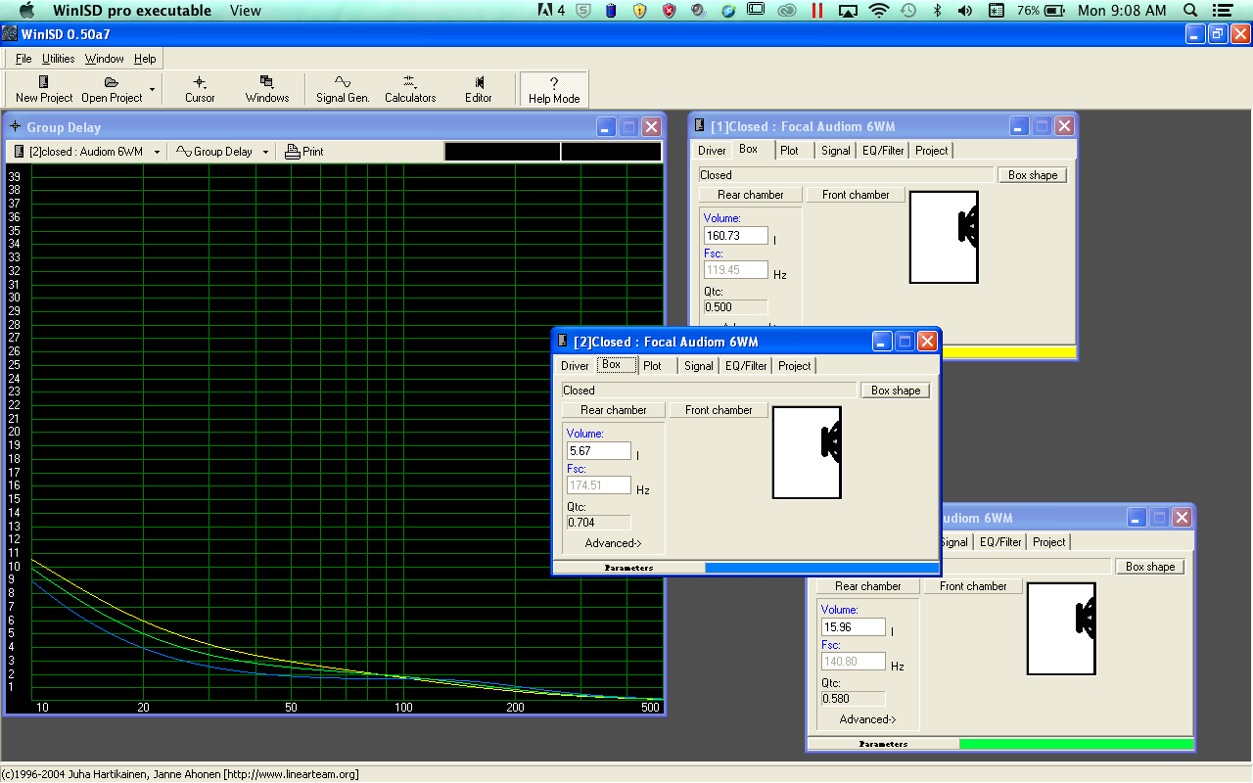Image resolution: width=1253 pixels, height=783 pixels.
Task: Click Front chamber in [2]Closed window
Action: 719,410
